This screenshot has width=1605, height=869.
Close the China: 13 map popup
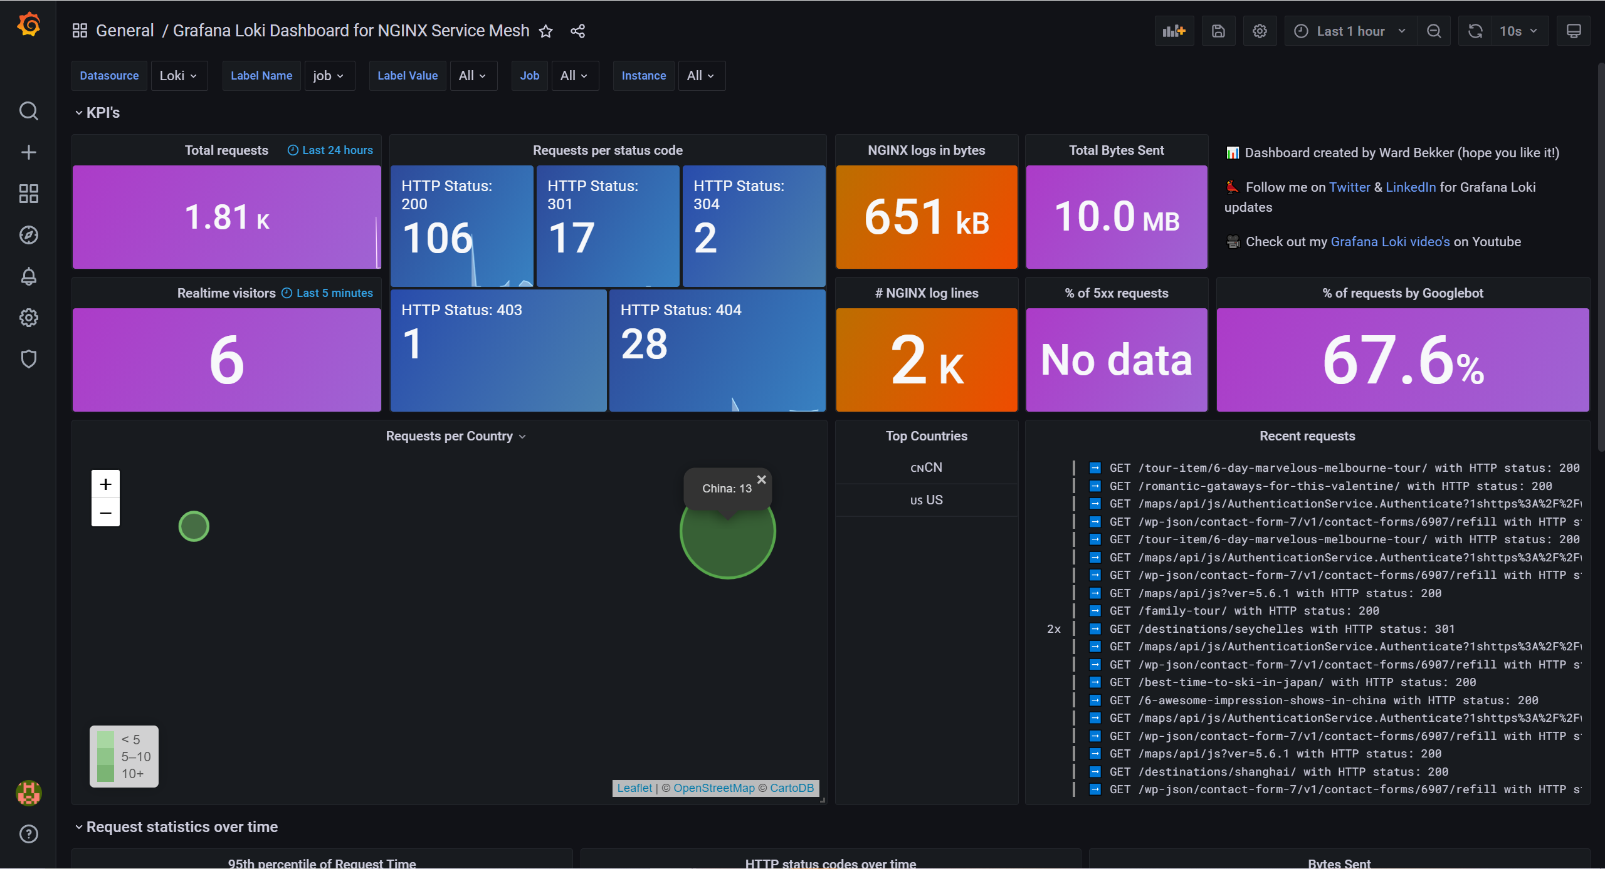(x=761, y=479)
